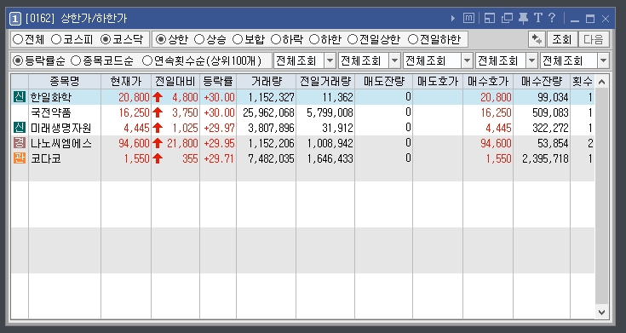Click the 종목명 column header

click(x=65, y=82)
